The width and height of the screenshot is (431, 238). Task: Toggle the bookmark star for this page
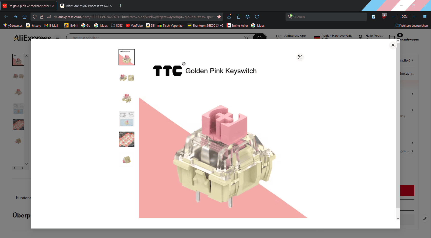(x=219, y=17)
